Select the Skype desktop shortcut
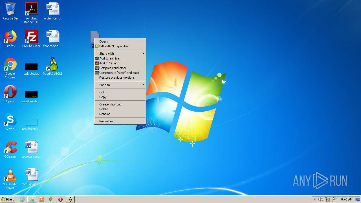This screenshot has width=361, height=203. (10, 122)
